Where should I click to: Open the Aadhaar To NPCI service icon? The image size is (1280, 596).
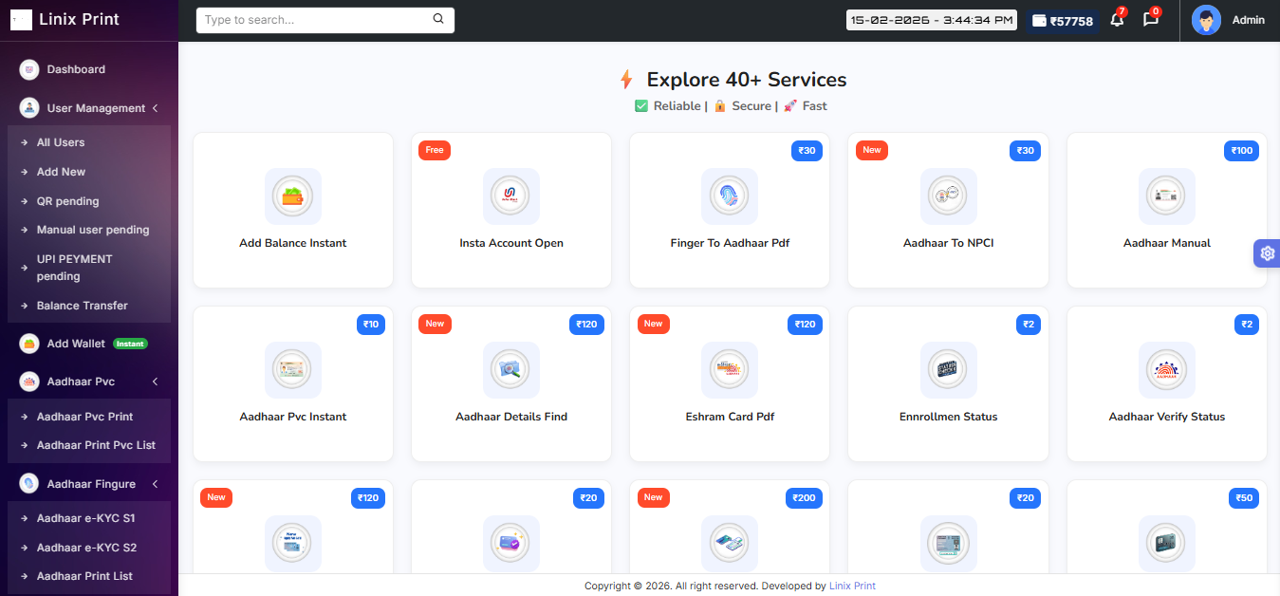(948, 196)
